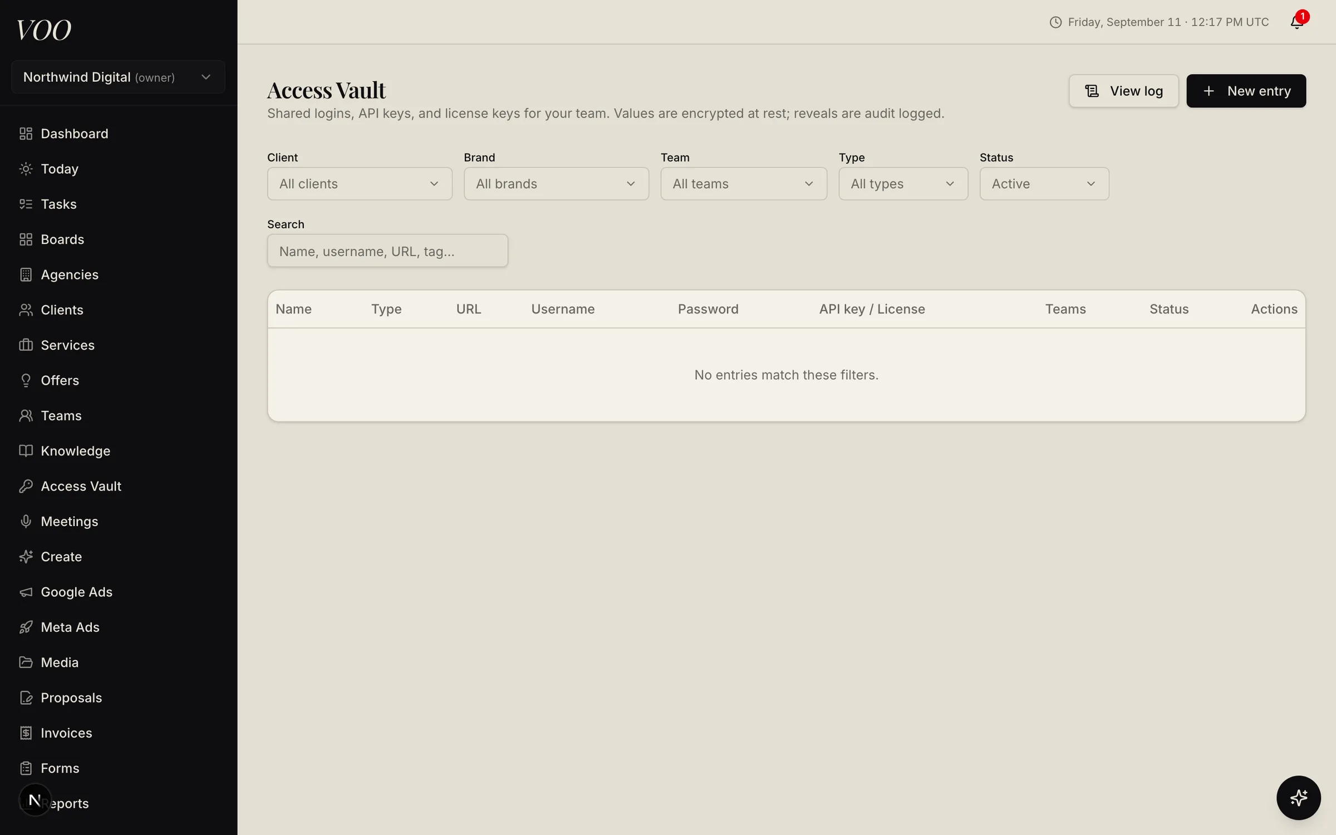Click the Access Vault key icon
Image resolution: width=1336 pixels, height=835 pixels.
26,486
